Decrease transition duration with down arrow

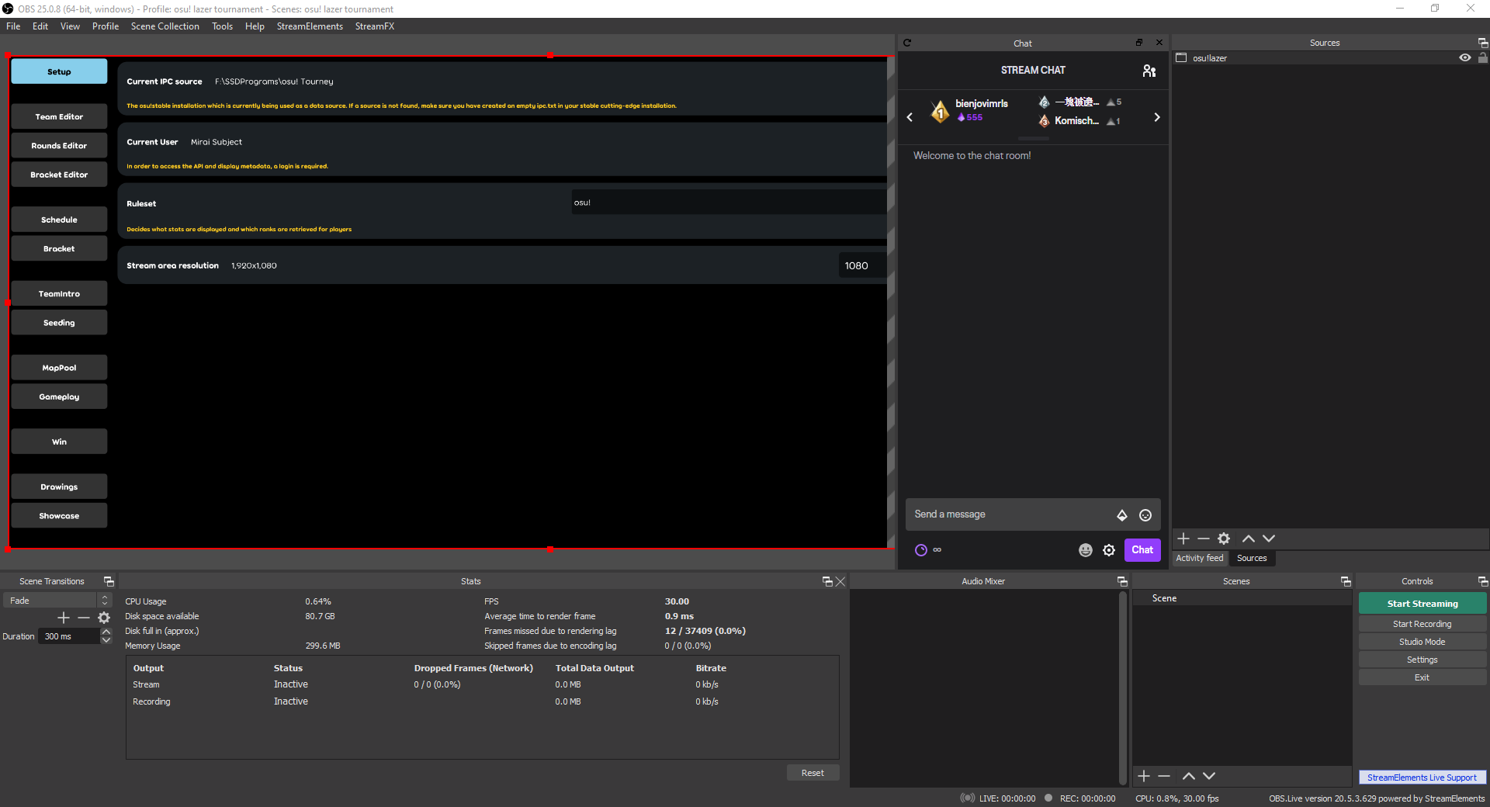(x=106, y=640)
